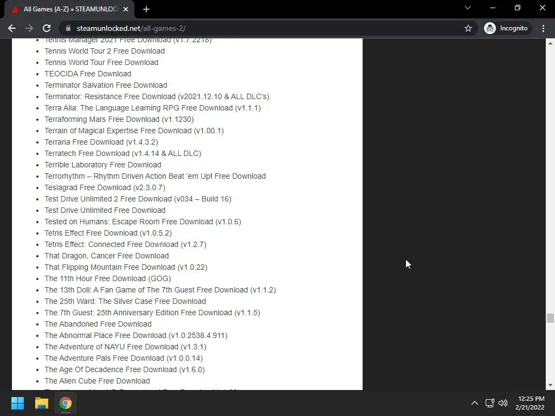
Task: Open The 25th Ward: The Silver Case
Action: click(125, 301)
